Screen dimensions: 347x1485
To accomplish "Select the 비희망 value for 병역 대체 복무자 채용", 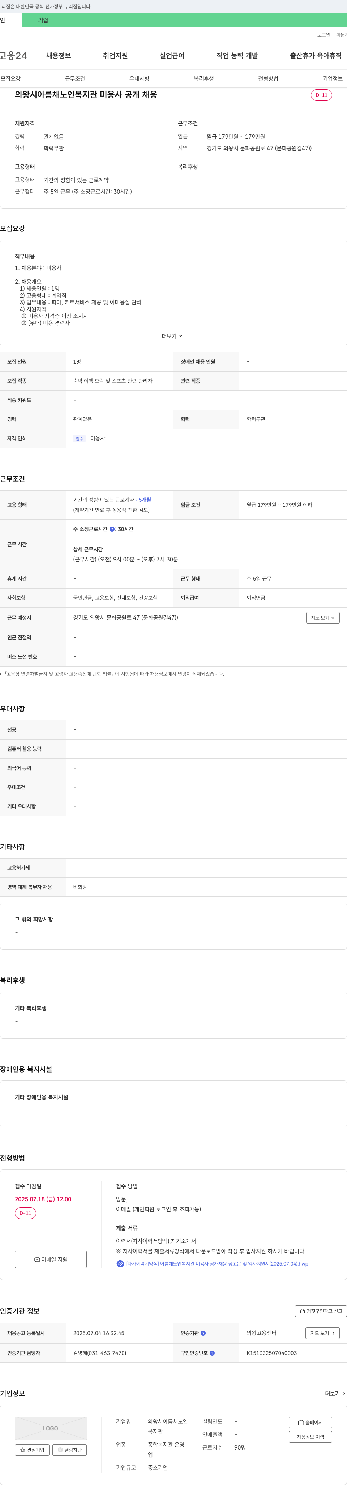I will pyautogui.click(x=80, y=887).
